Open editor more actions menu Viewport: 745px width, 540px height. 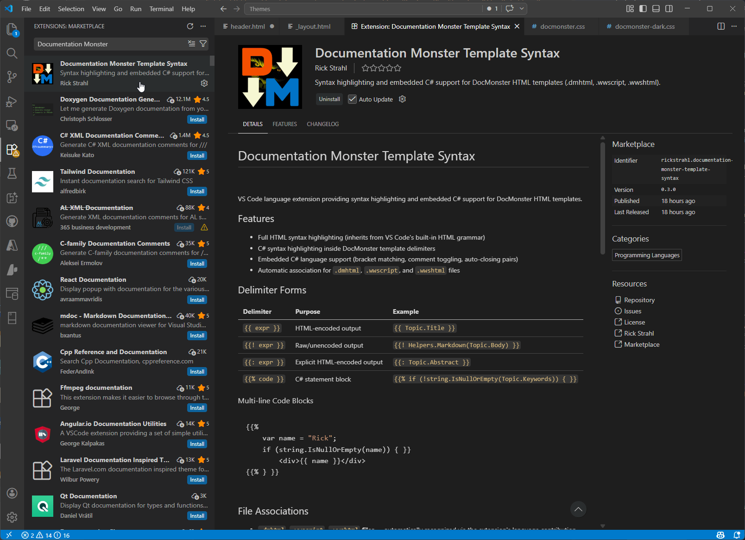pos(734,26)
